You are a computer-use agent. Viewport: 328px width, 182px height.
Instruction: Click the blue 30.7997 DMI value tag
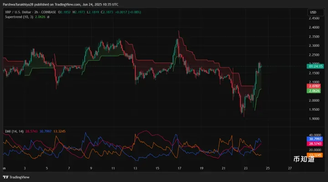[x=314, y=138]
